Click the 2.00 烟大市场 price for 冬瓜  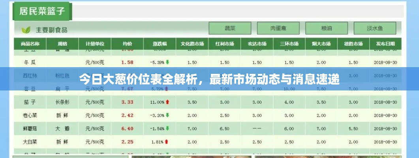[x=321, y=62]
